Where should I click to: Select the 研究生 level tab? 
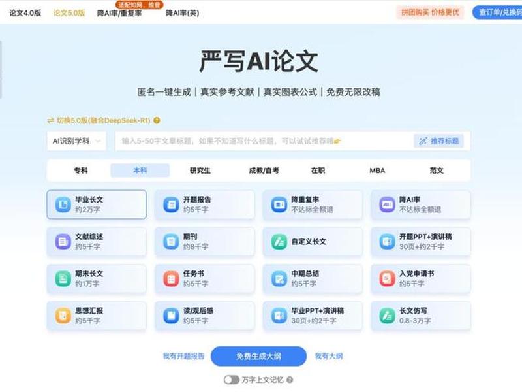(200, 171)
